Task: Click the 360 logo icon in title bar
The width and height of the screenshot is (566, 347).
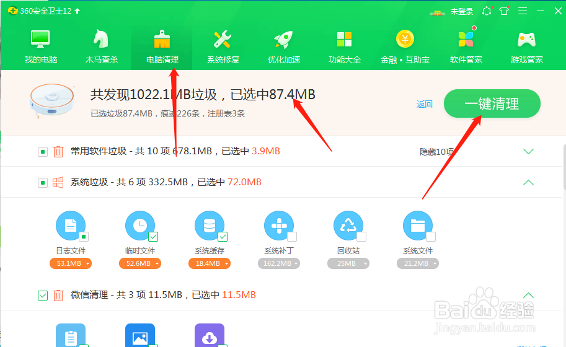Action: pos(13,11)
